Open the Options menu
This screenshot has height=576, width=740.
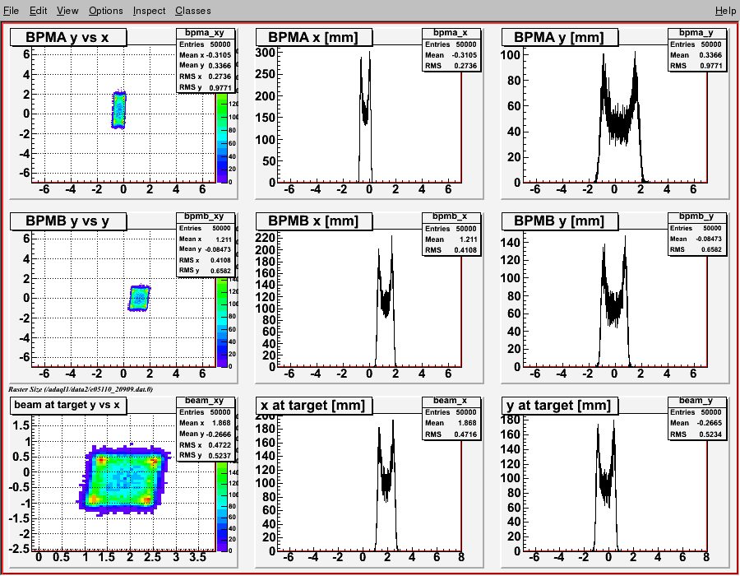pyautogui.click(x=106, y=11)
